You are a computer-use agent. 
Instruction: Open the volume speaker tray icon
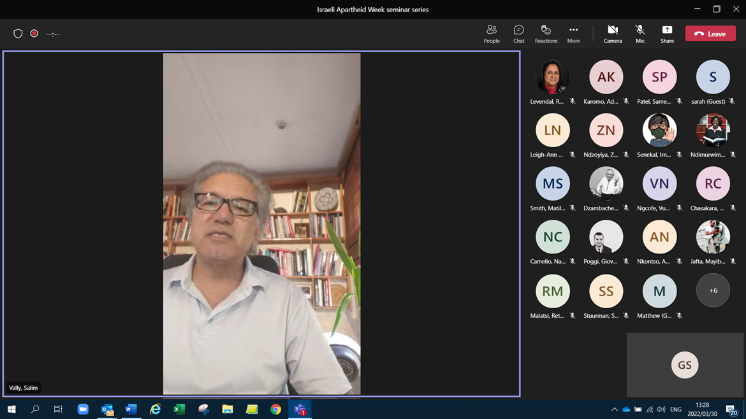[661, 409]
